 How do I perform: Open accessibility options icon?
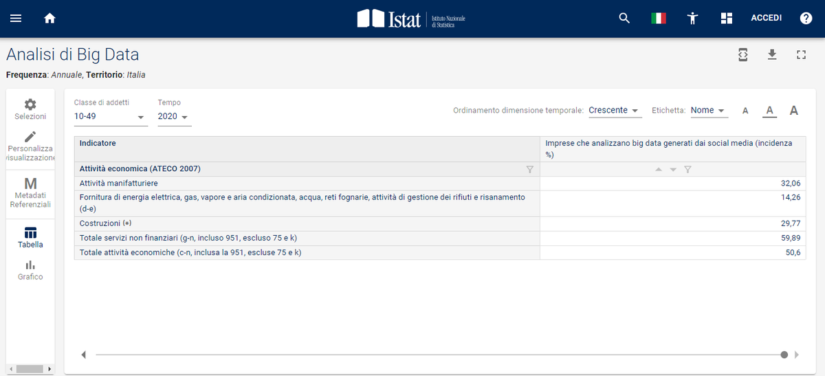[x=692, y=18]
